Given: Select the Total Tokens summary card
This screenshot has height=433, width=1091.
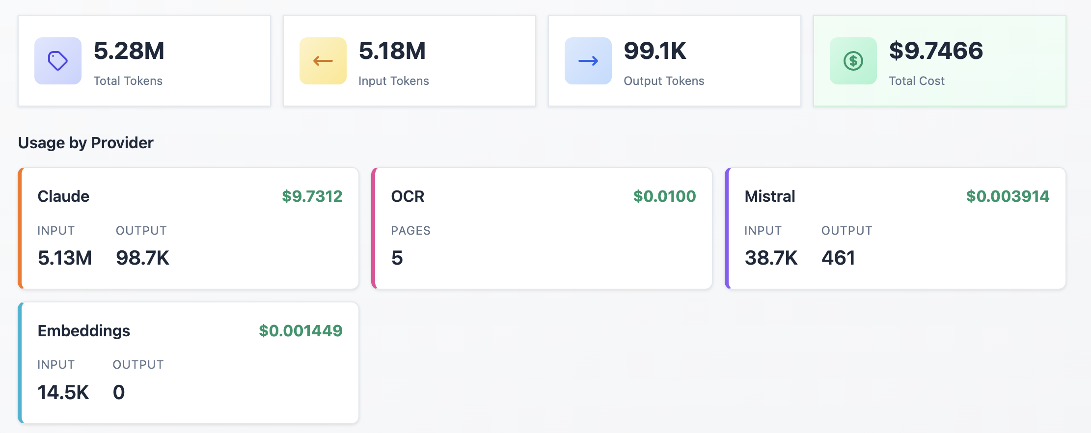Looking at the screenshot, I should (x=144, y=60).
